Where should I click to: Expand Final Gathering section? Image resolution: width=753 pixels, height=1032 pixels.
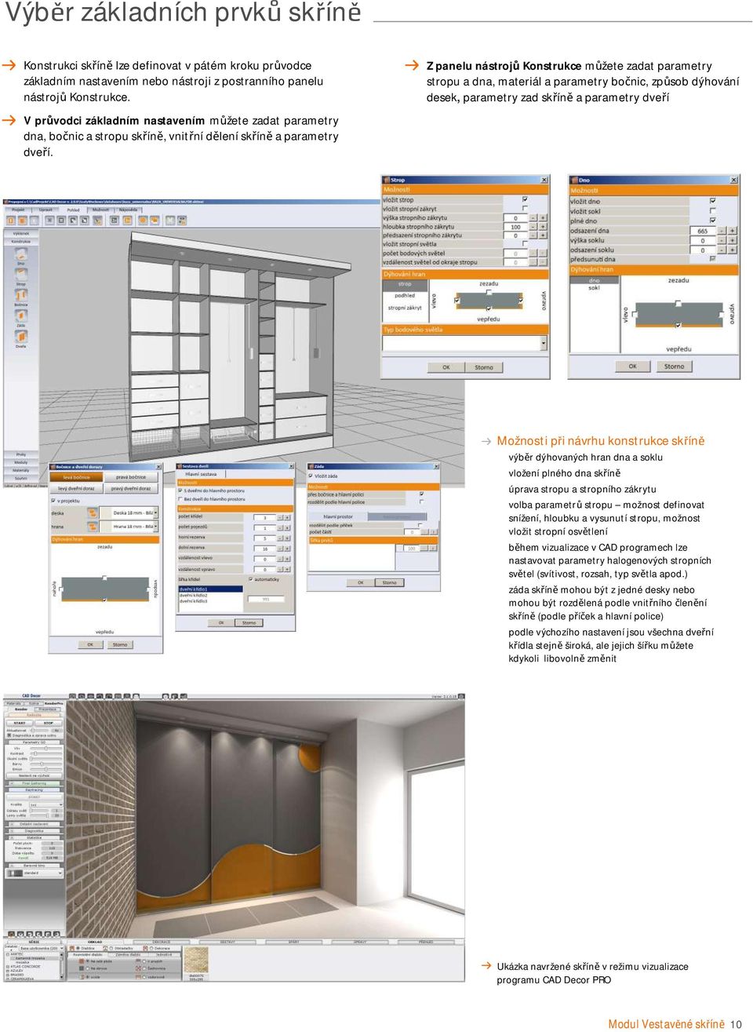35,783
